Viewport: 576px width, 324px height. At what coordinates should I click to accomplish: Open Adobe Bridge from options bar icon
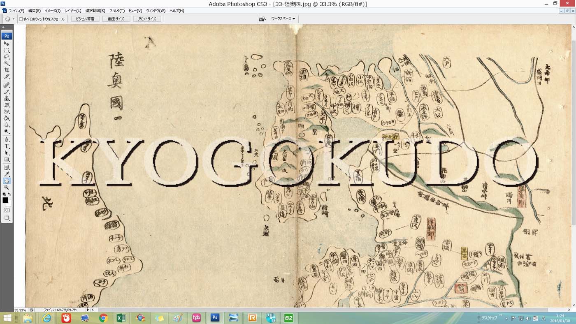pyautogui.click(x=262, y=19)
